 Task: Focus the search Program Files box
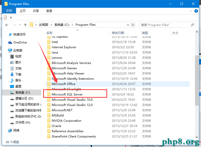click(x=167, y=25)
